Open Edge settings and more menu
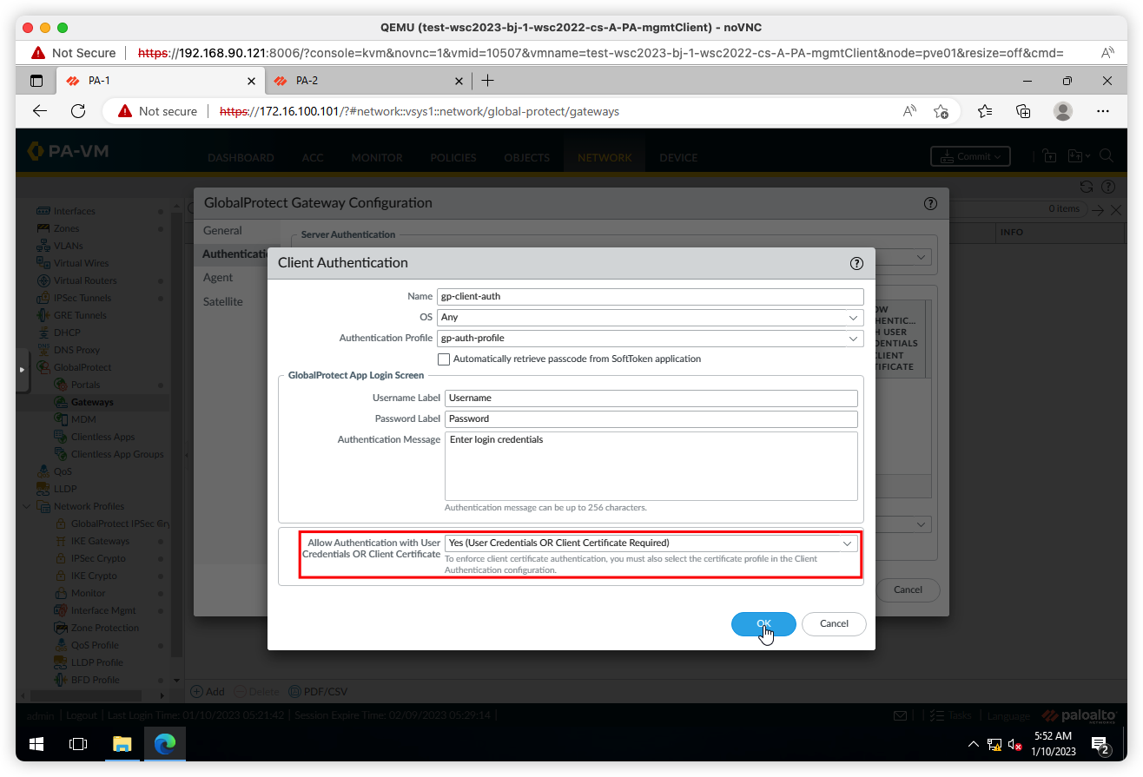Image resolution: width=1143 pixels, height=777 pixels. point(1103,111)
